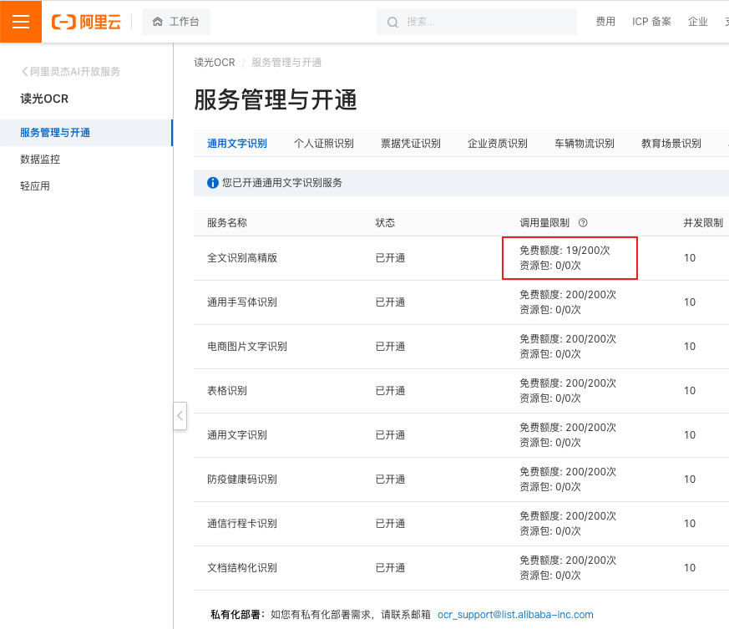Open 数据监控 in the sidebar
The height and width of the screenshot is (629, 729).
(x=40, y=159)
